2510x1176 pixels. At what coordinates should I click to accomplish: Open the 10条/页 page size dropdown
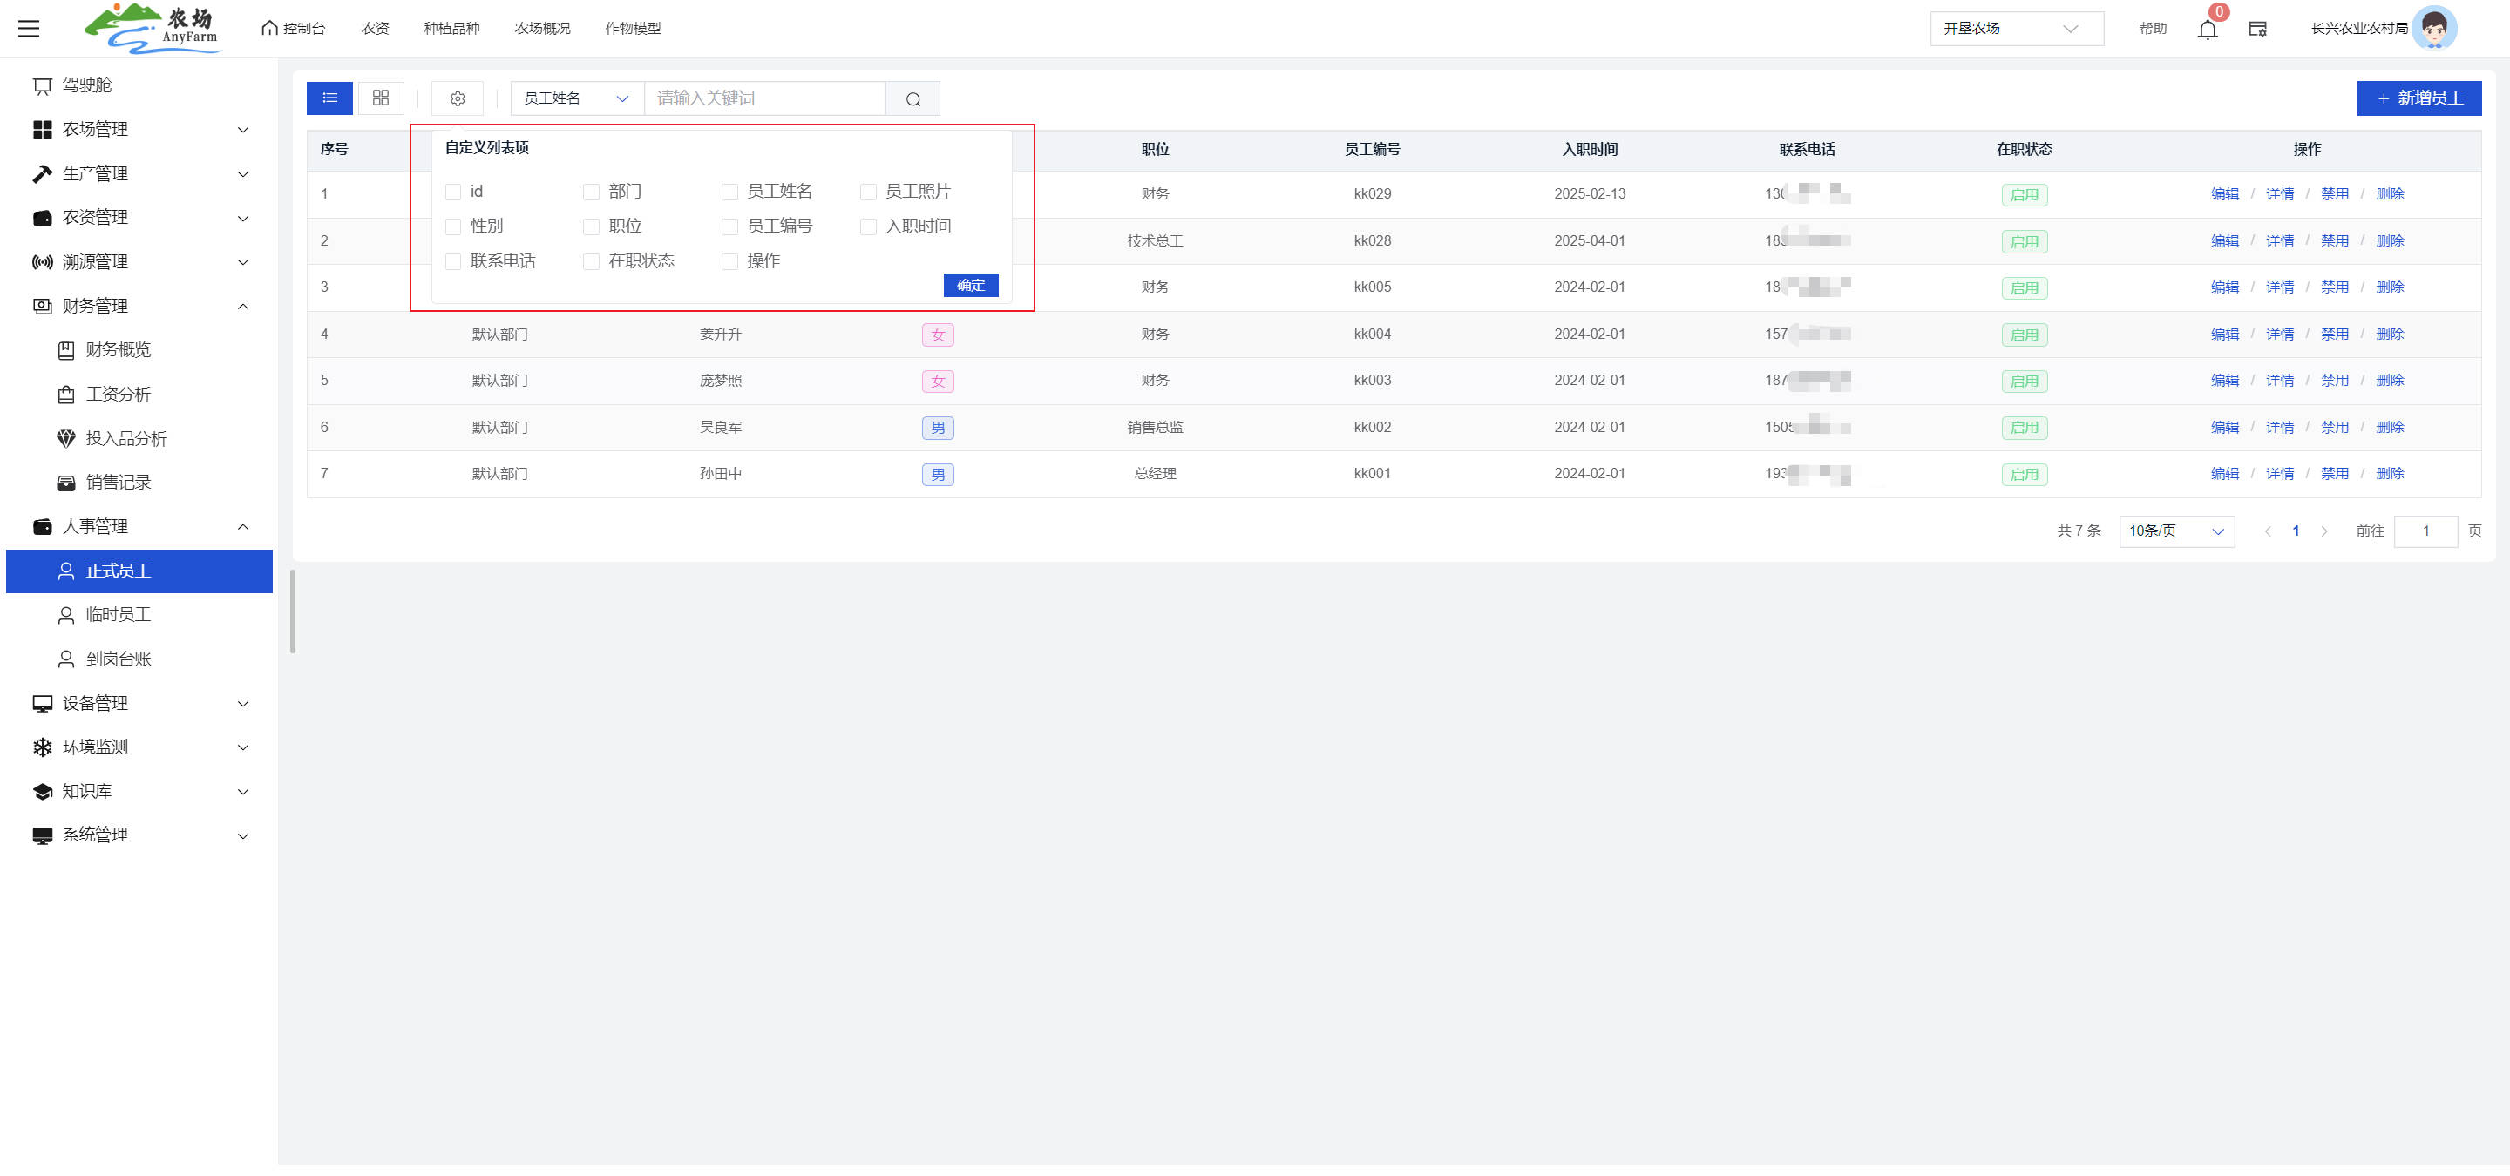[2176, 531]
